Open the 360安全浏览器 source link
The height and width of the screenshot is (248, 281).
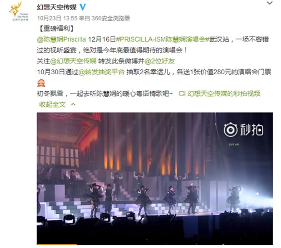(111, 18)
